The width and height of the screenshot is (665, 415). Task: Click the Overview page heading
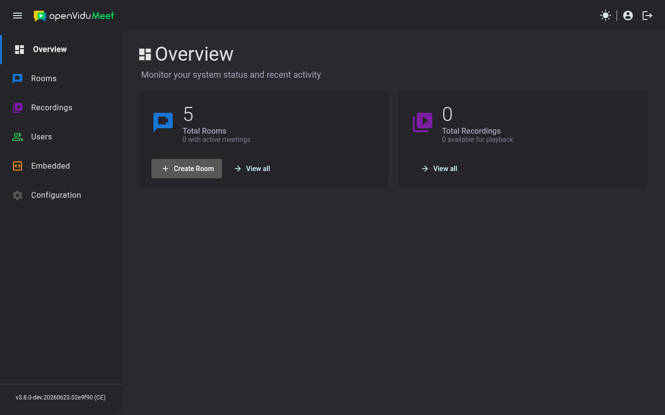pos(194,54)
